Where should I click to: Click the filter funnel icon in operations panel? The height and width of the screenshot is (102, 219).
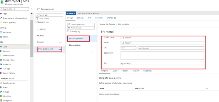click(x=69, y=28)
